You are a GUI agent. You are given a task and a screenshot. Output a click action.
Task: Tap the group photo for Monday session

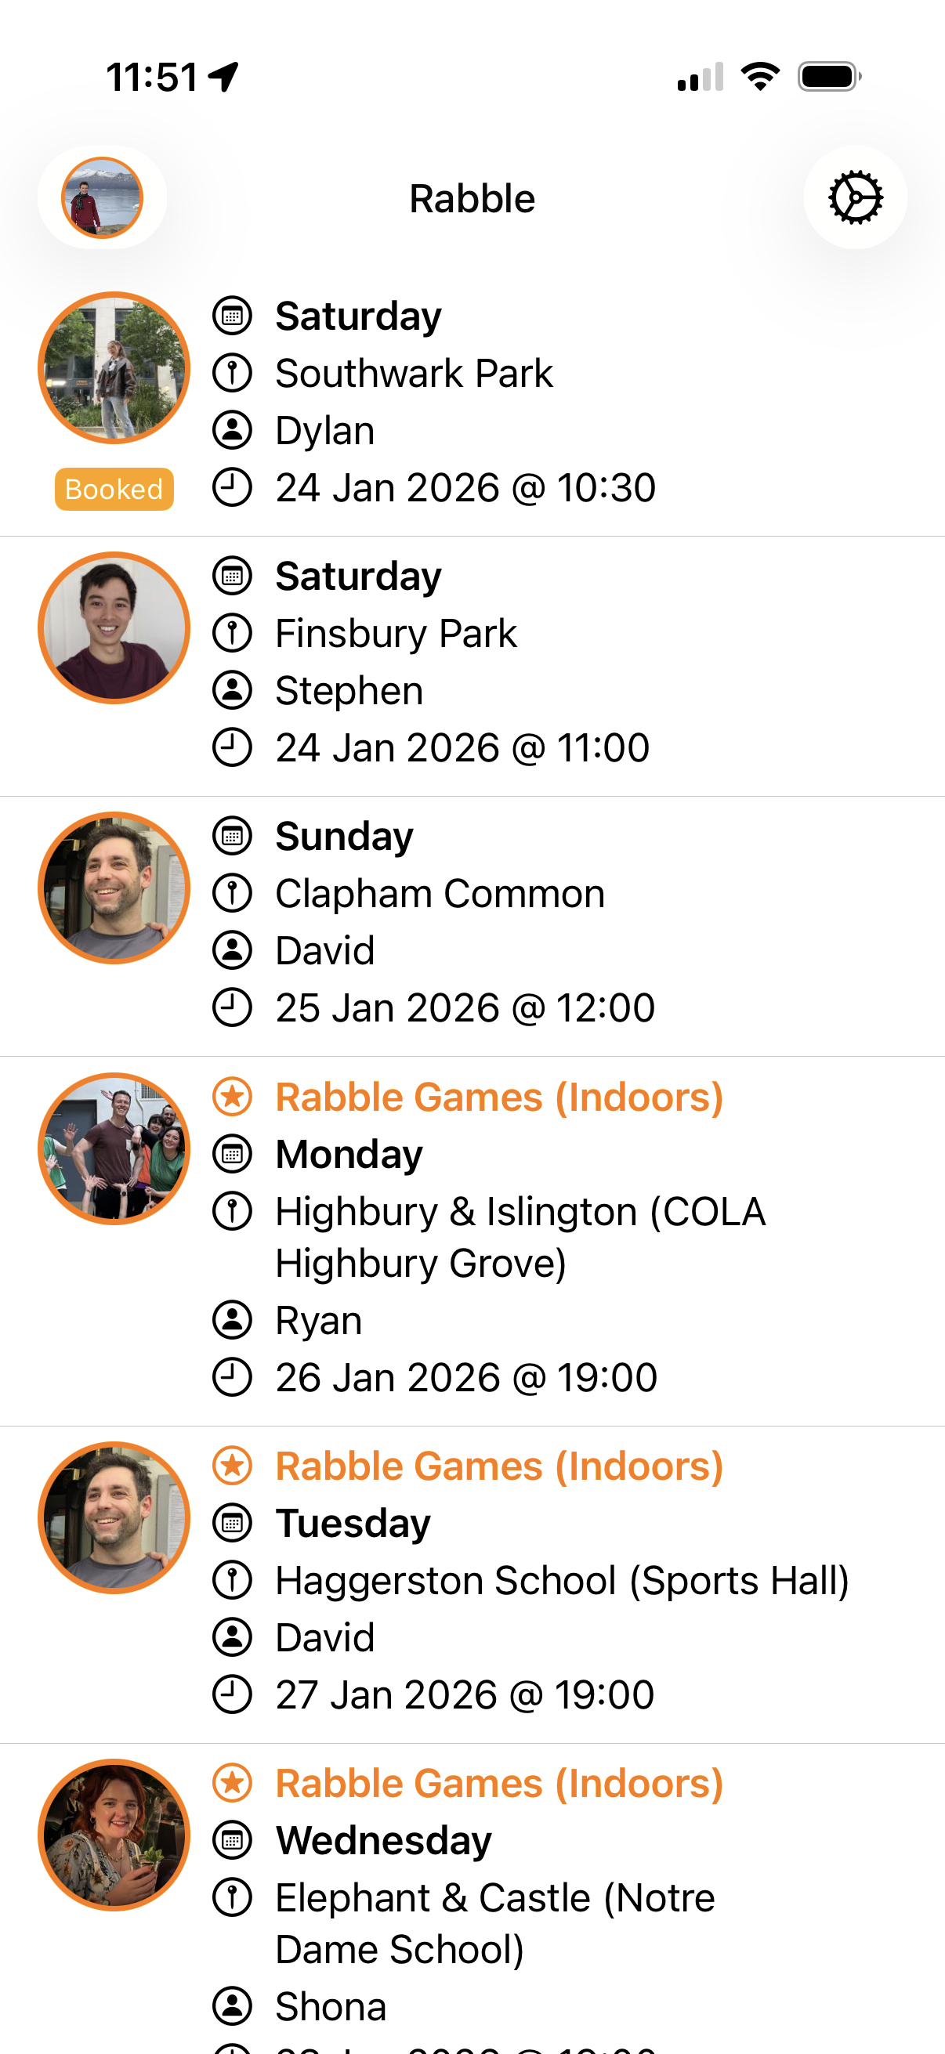114,1148
